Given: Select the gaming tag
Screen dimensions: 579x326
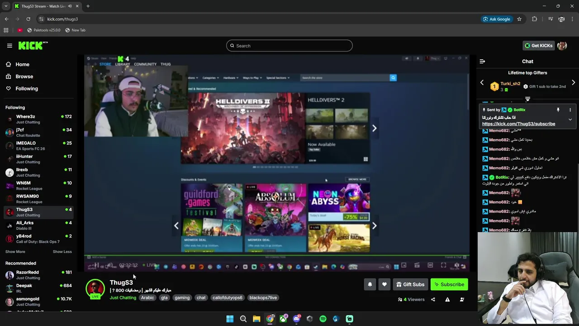Looking at the screenshot, I should click(x=182, y=297).
